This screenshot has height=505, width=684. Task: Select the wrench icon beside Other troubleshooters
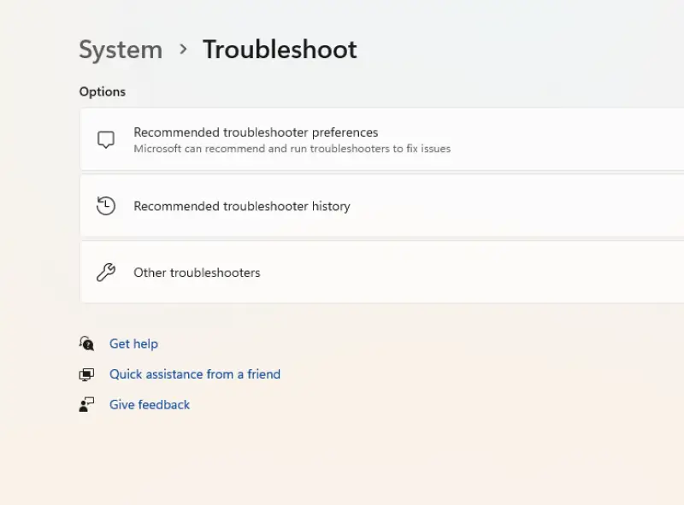[106, 272]
